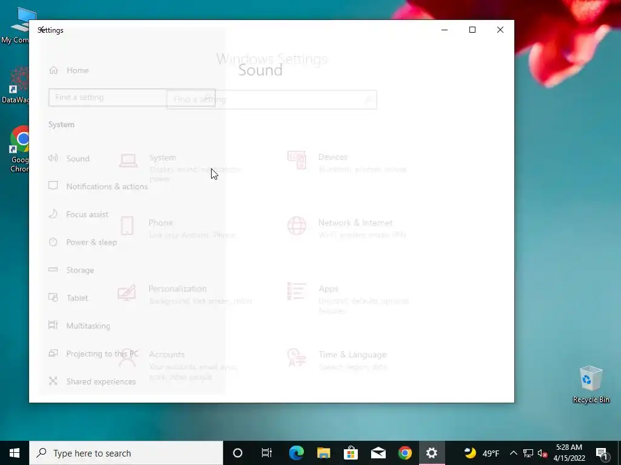Click the Settings gear on the taskbar
621x465 pixels.
(432, 453)
